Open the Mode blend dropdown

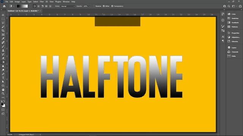(x=68, y=6)
